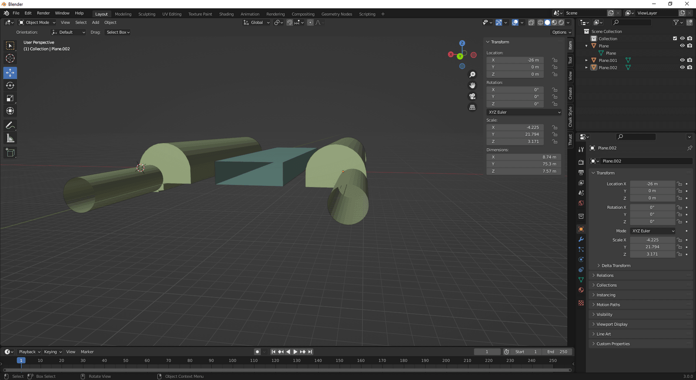Open the Render menu
This screenshot has width=696, height=380.
tap(43, 13)
